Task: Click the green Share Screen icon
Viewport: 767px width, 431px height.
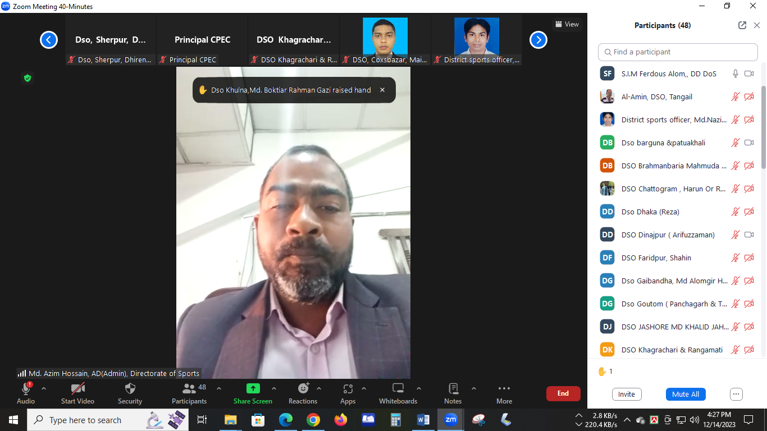Action: pyautogui.click(x=253, y=388)
